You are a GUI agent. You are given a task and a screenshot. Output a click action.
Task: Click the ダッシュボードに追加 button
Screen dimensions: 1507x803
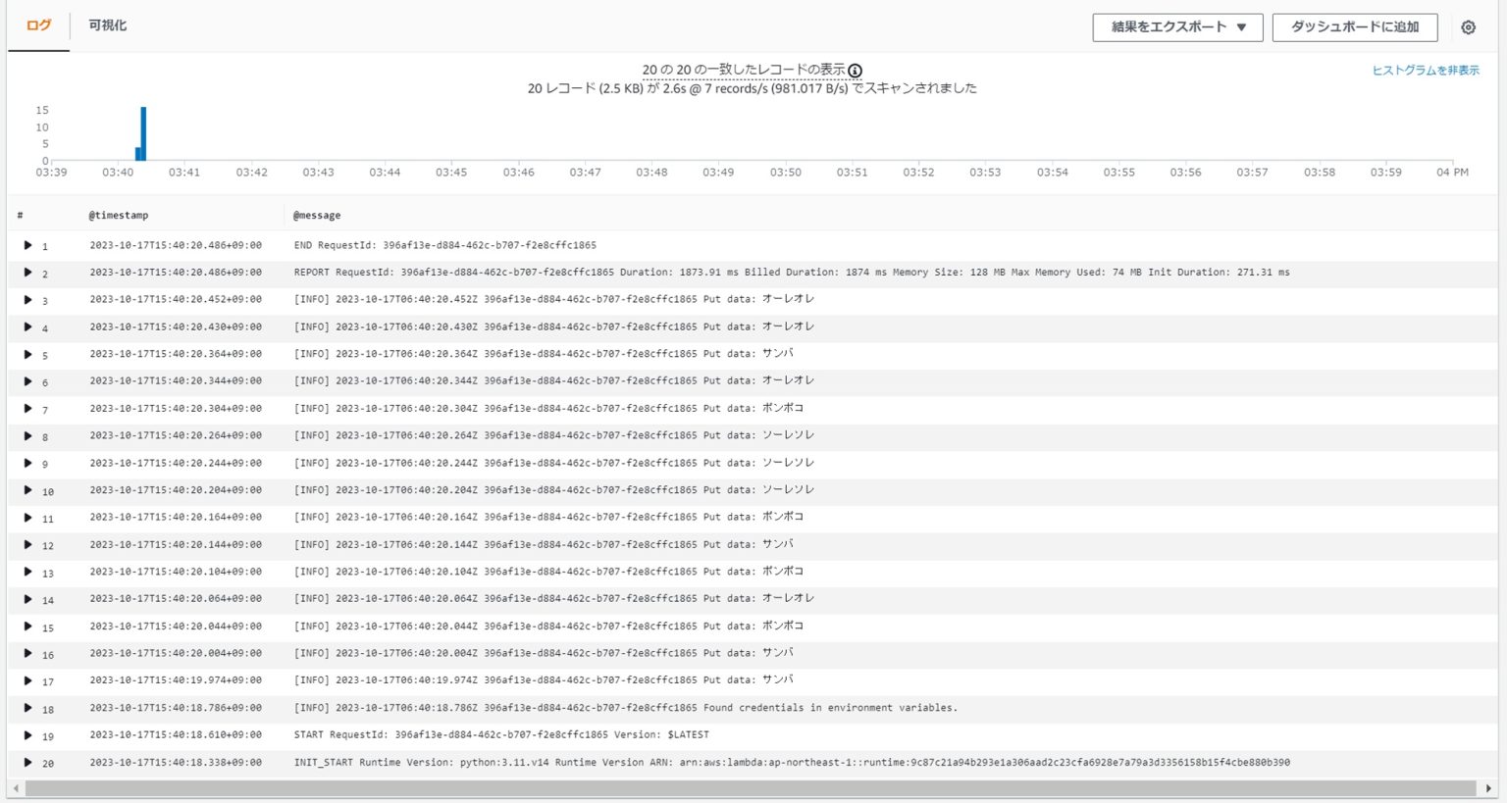[1353, 26]
